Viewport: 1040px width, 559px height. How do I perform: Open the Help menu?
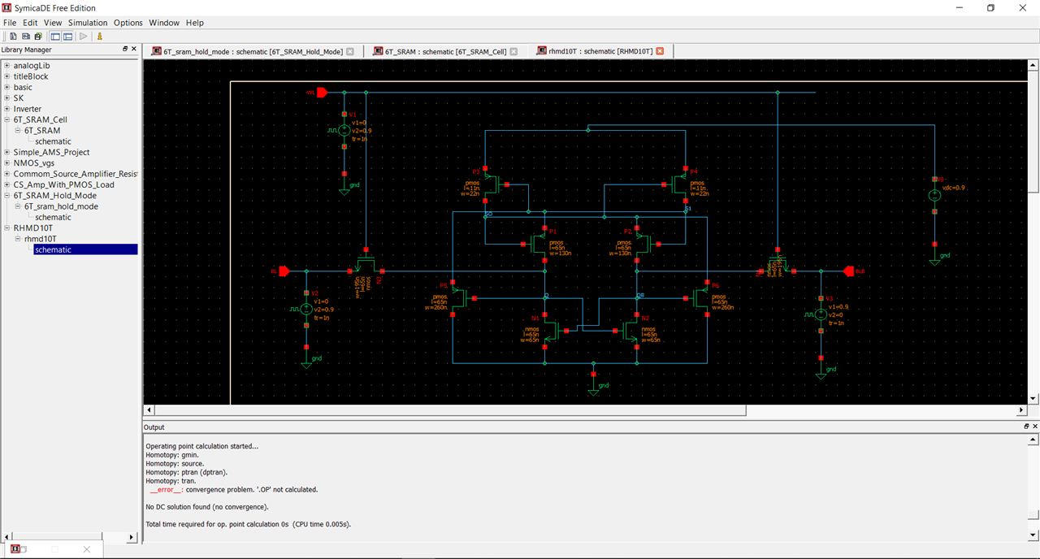[x=195, y=23]
